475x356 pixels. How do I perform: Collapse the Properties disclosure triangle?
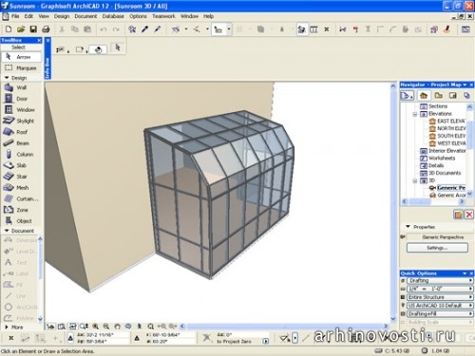(408, 227)
